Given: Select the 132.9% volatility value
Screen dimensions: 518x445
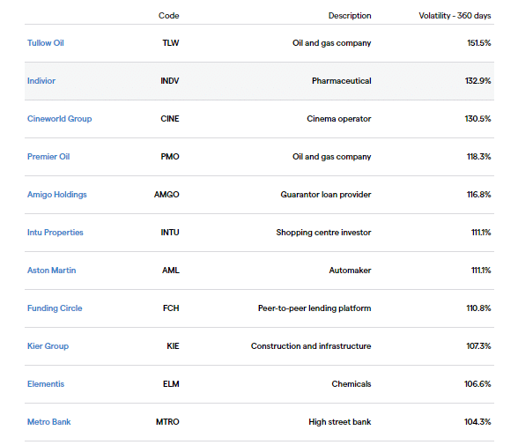Looking at the screenshot, I should [x=478, y=81].
